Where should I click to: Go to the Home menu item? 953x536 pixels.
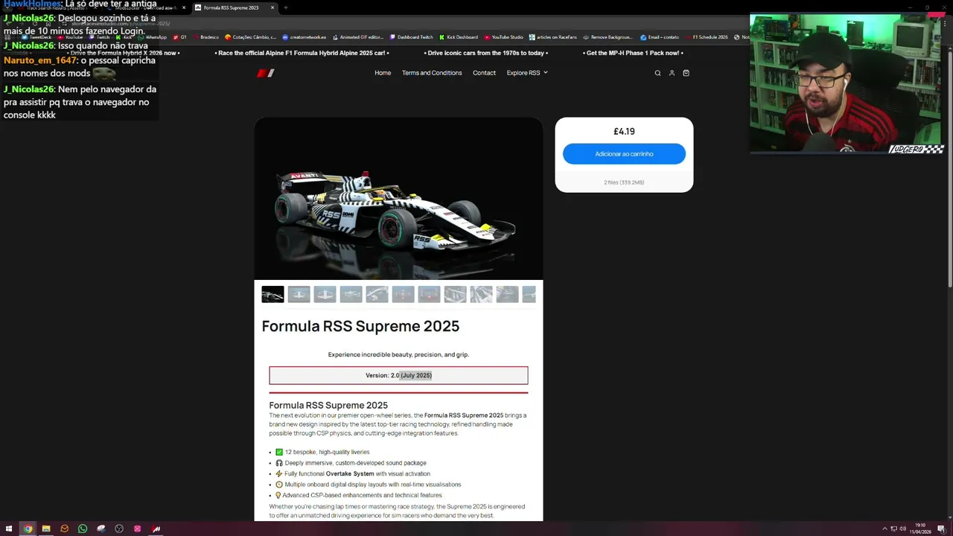tap(383, 73)
